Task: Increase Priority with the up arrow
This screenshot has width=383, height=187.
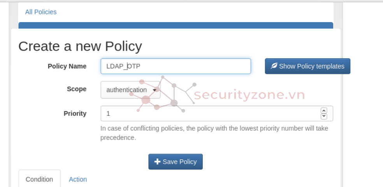Action: (x=324, y=111)
